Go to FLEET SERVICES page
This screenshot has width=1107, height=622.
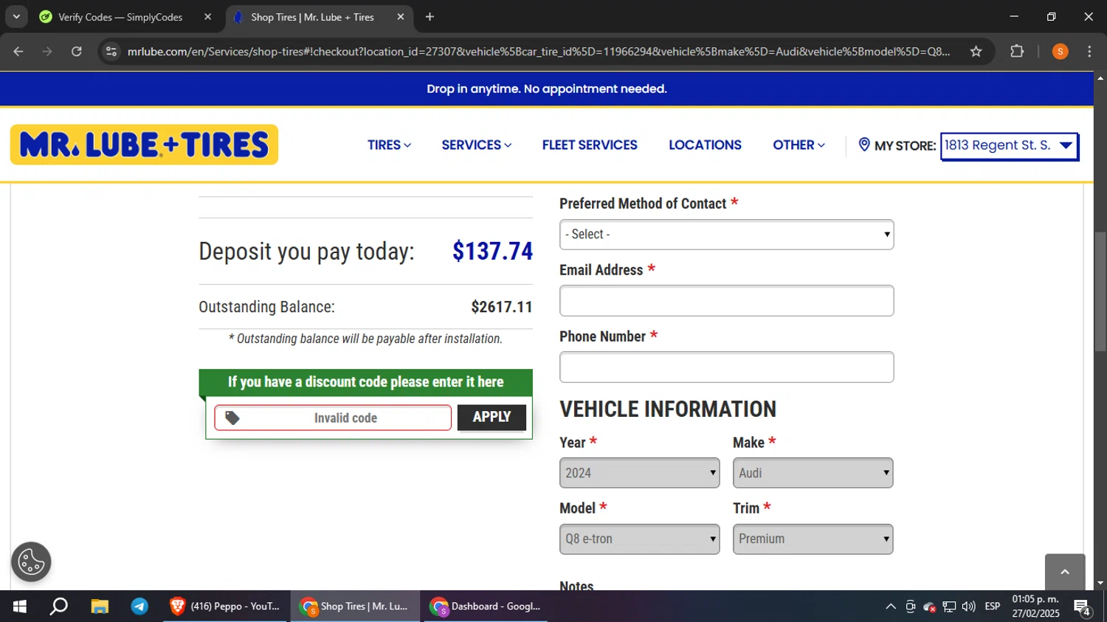coord(590,145)
